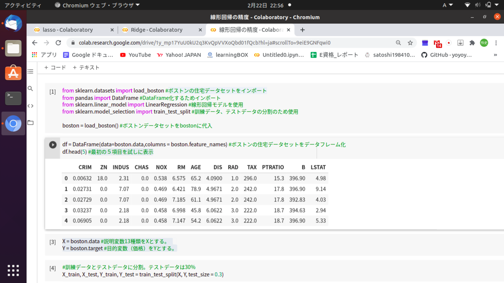Reload the current Colab page
This screenshot has height=283, width=504.
pos(58,43)
